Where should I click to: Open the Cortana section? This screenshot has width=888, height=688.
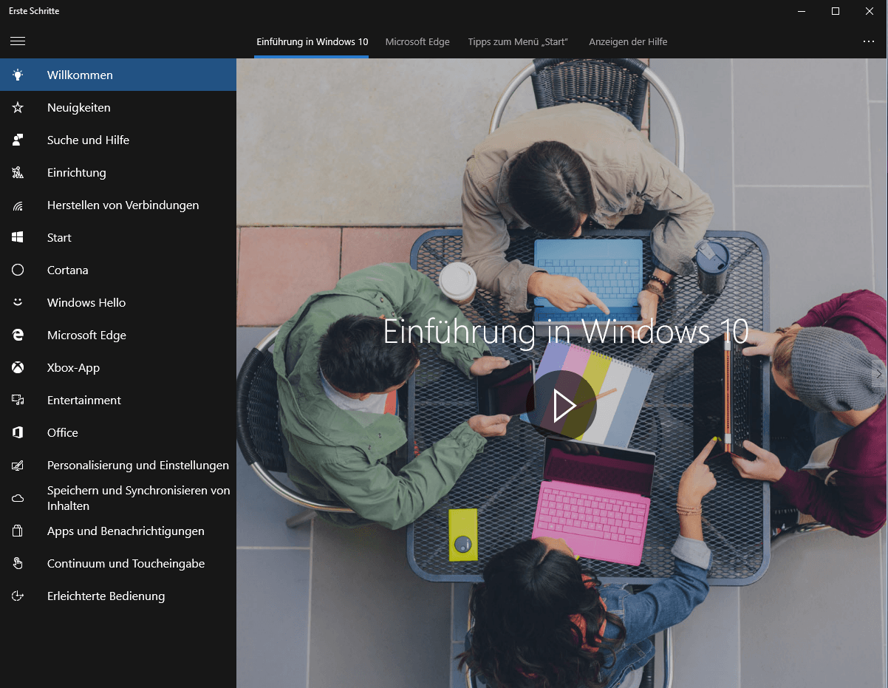tap(118, 270)
